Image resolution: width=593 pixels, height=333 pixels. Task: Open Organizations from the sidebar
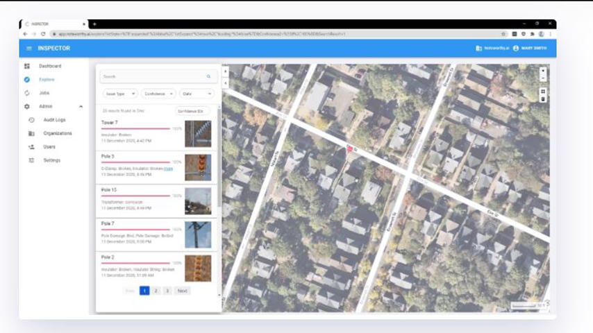57,133
